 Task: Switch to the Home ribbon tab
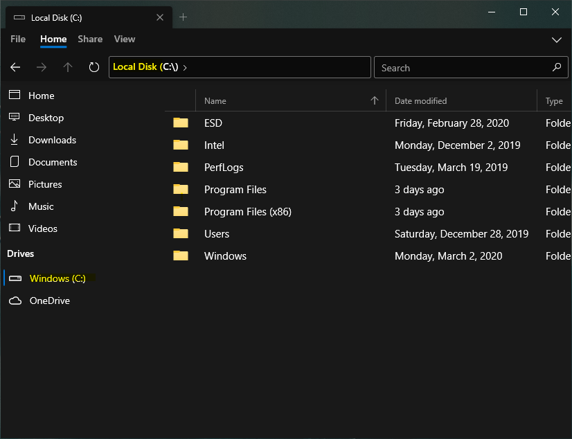tap(53, 39)
